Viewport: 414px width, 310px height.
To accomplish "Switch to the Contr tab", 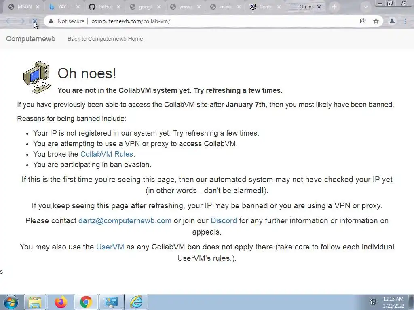I will tap(265, 7).
